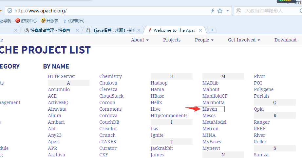Screen dimensions: 302x158
Task: Open the Archiva project link
Action: (56, 155)
